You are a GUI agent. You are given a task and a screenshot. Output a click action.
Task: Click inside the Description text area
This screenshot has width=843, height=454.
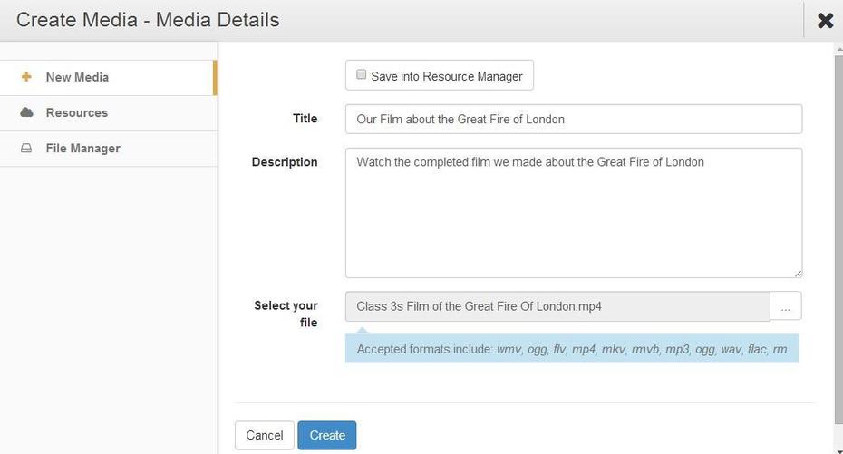click(574, 213)
